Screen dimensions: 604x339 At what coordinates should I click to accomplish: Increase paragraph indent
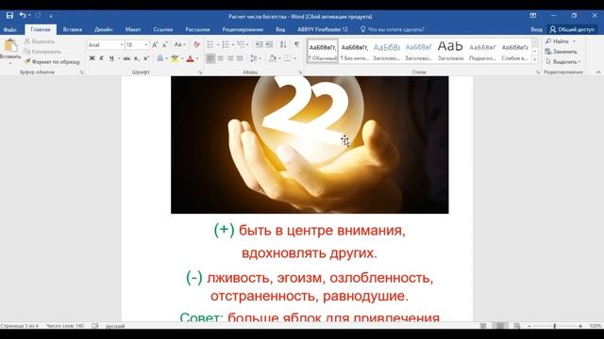269,45
